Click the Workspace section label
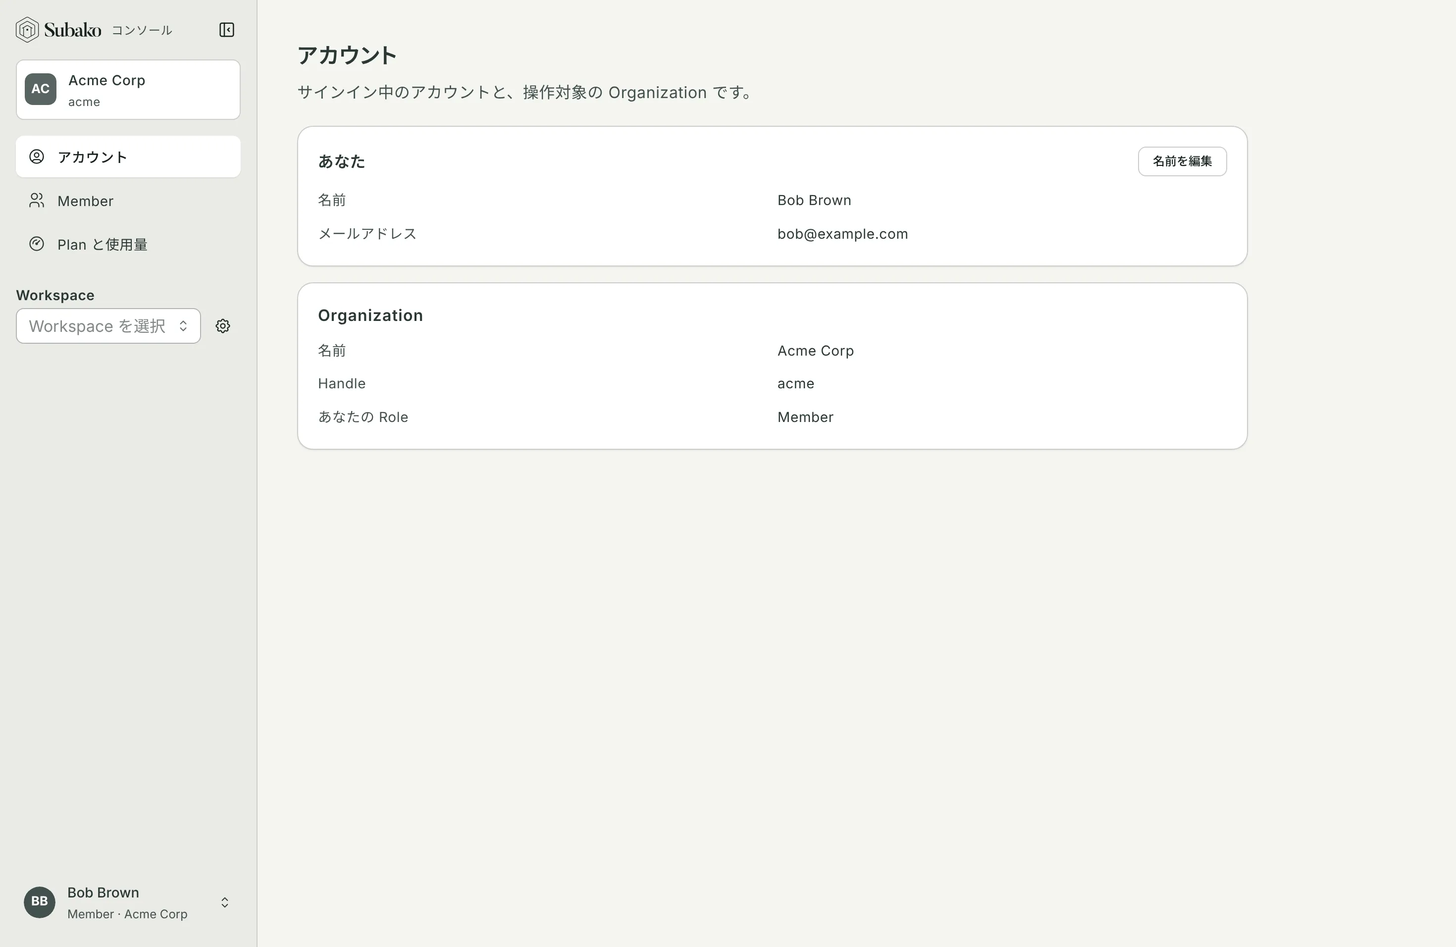The image size is (1456, 947). pos(55,295)
